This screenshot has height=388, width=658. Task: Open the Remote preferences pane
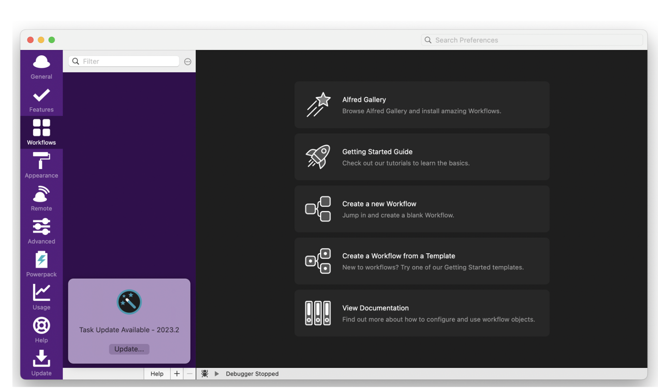pos(41,199)
